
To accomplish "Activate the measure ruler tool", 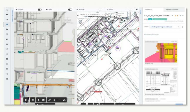I will click(49, 100).
